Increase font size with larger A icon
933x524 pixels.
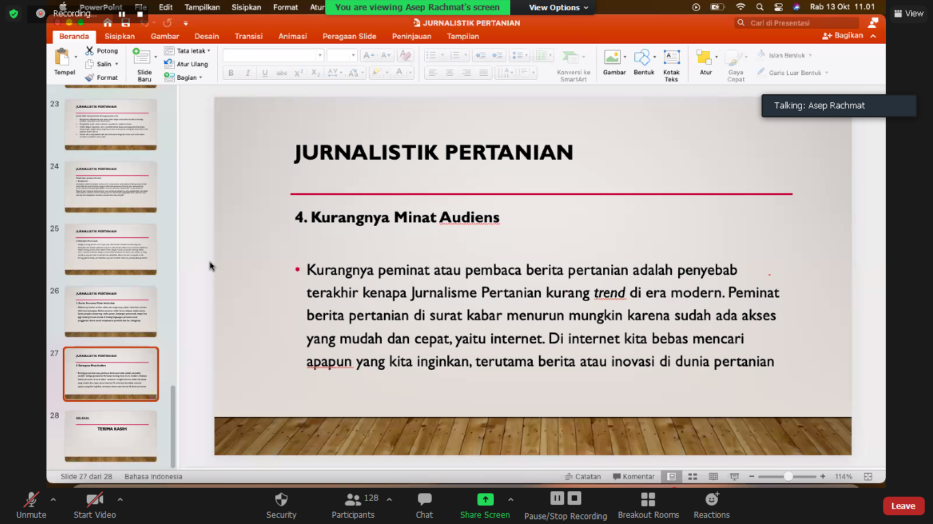(370, 55)
